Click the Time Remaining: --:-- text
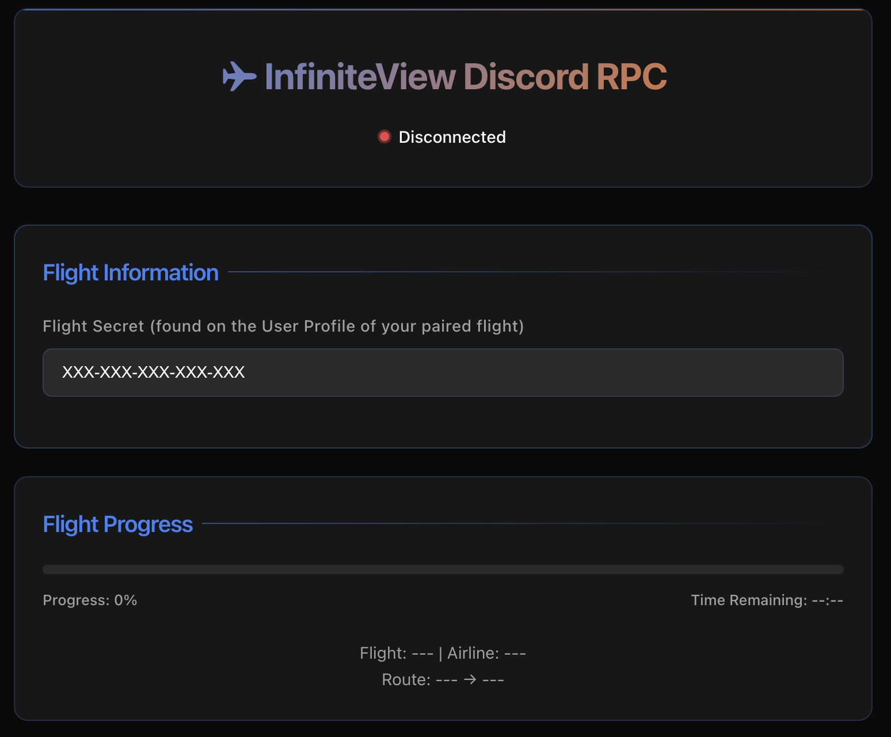This screenshot has width=891, height=737. [767, 601]
